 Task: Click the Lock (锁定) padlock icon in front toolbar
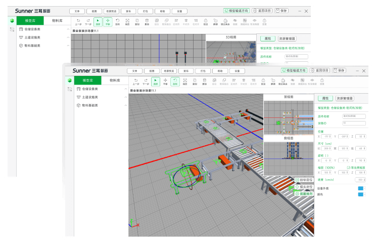pos(263,81)
